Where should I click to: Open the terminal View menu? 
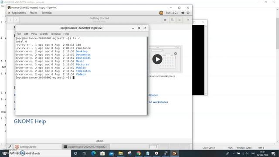(x=34, y=34)
